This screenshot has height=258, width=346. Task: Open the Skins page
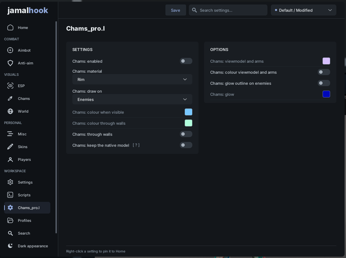[x=27, y=147]
